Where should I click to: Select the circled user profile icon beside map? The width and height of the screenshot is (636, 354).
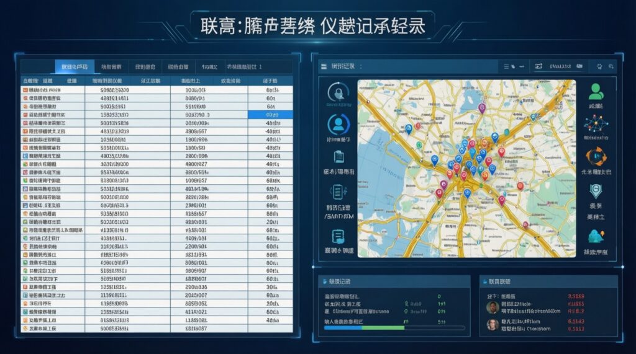[x=338, y=125]
